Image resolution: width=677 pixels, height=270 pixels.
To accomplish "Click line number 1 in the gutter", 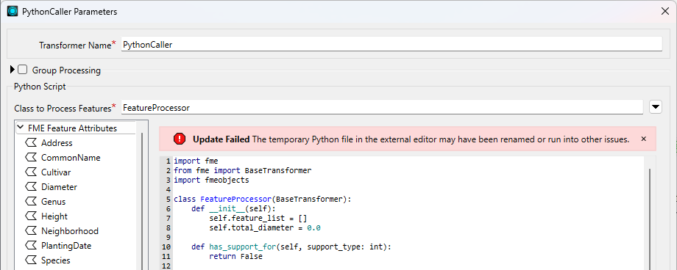I will (168, 161).
